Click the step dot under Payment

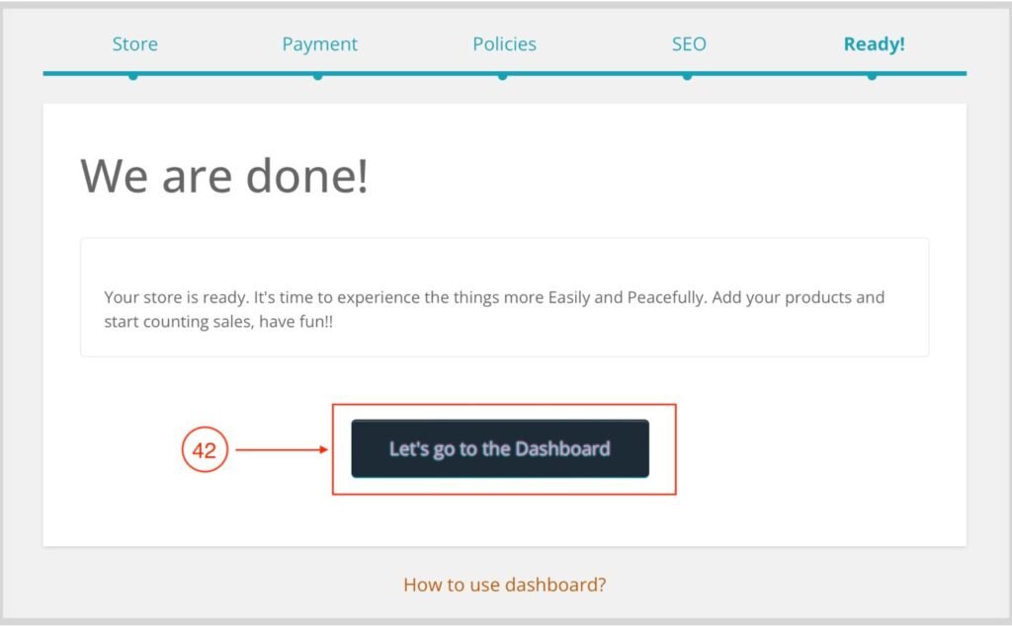(318, 75)
